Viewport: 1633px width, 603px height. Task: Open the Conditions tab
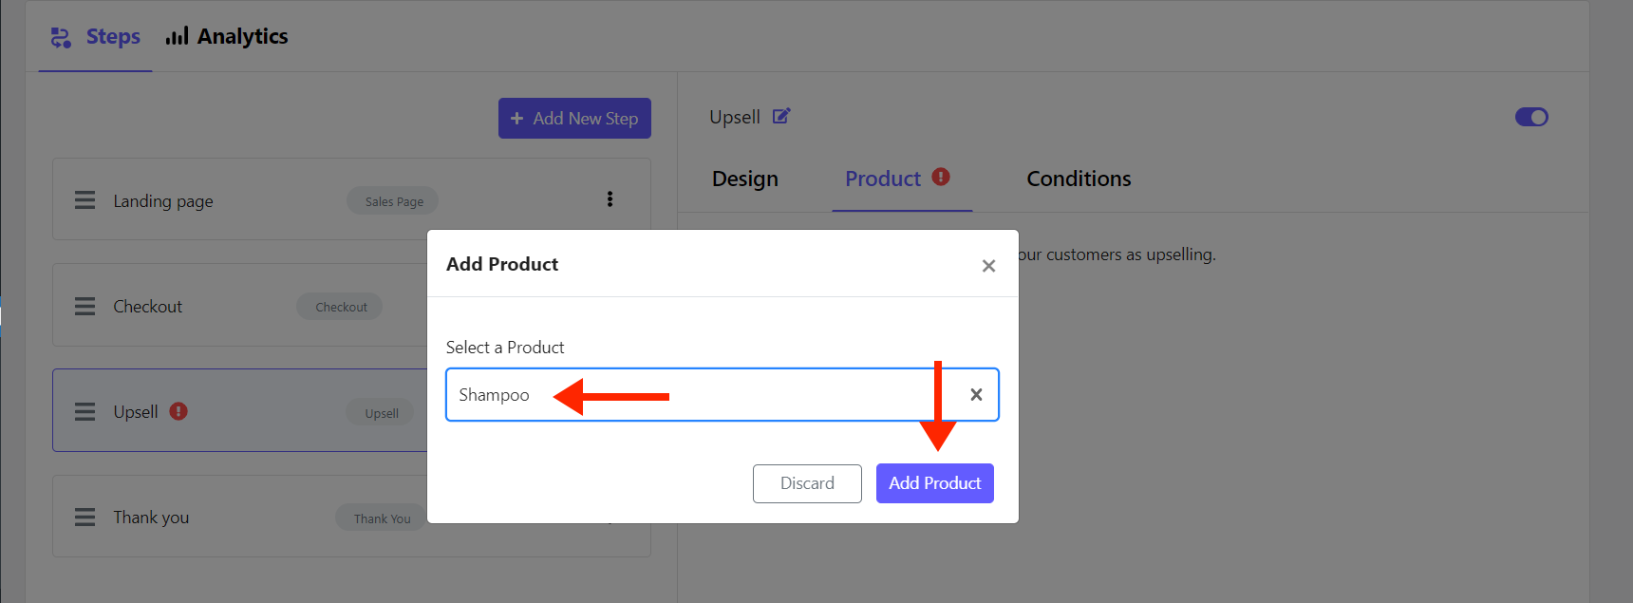click(1079, 179)
